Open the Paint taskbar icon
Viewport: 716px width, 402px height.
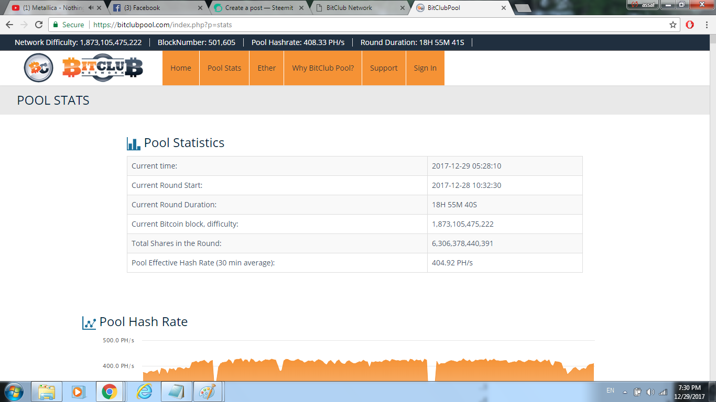tap(208, 392)
